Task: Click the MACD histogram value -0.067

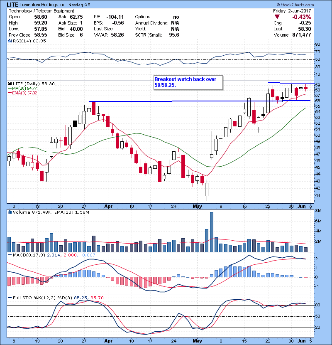Action: pos(88,255)
